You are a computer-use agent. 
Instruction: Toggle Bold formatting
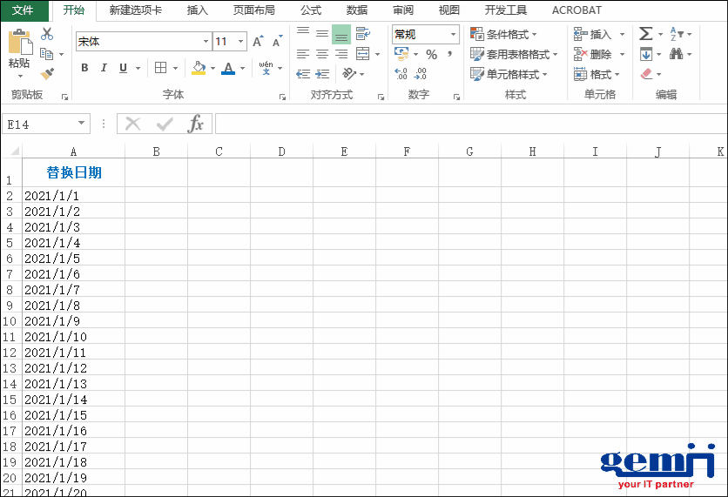[x=84, y=68]
